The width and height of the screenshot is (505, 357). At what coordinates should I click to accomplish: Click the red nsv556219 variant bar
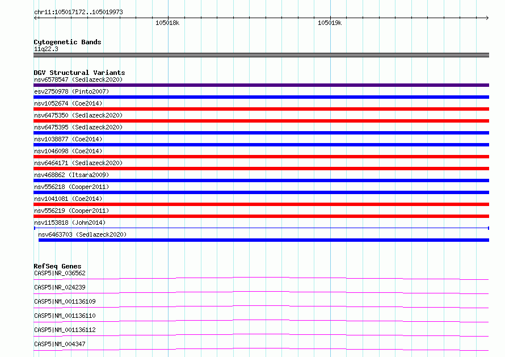tap(261, 216)
